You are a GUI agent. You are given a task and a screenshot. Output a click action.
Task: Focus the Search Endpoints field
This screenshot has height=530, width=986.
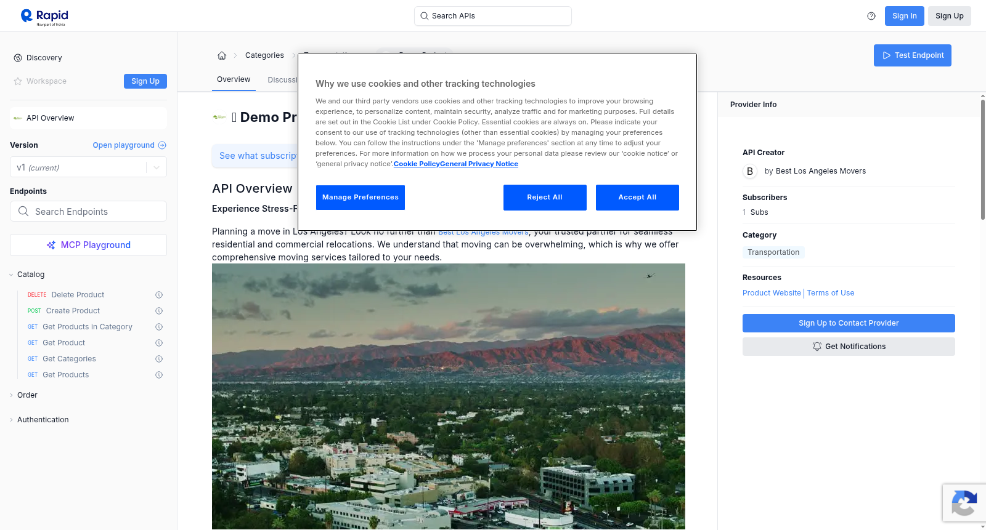pyautogui.click(x=88, y=211)
